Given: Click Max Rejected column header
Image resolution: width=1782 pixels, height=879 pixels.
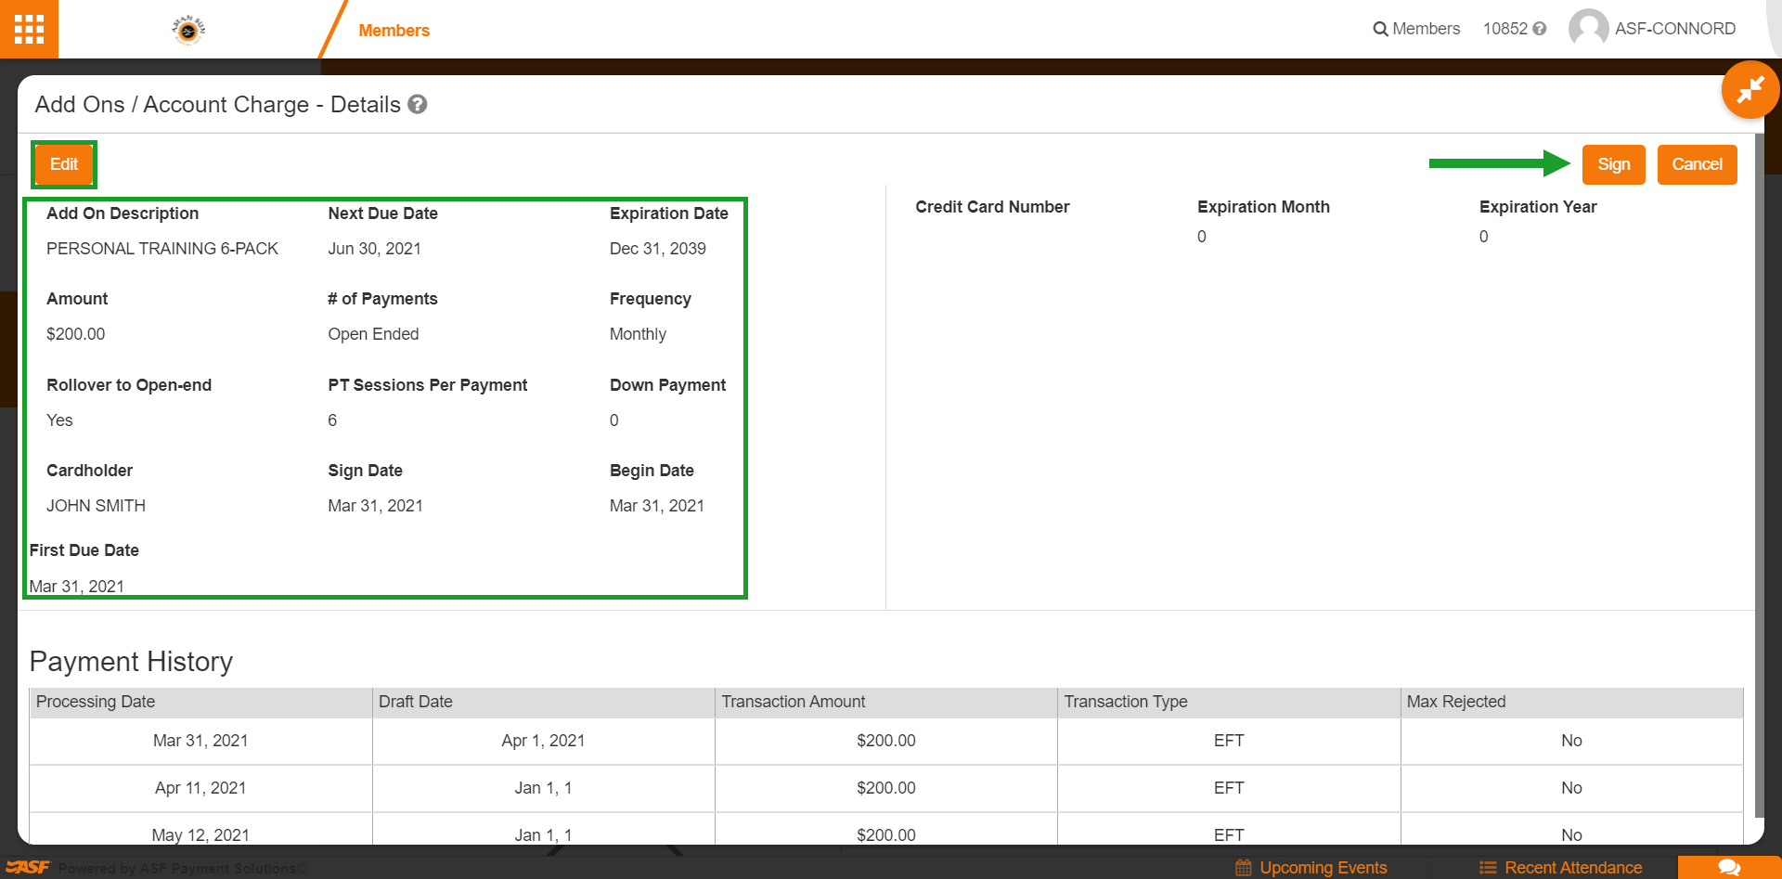Looking at the screenshot, I should [x=1571, y=702].
